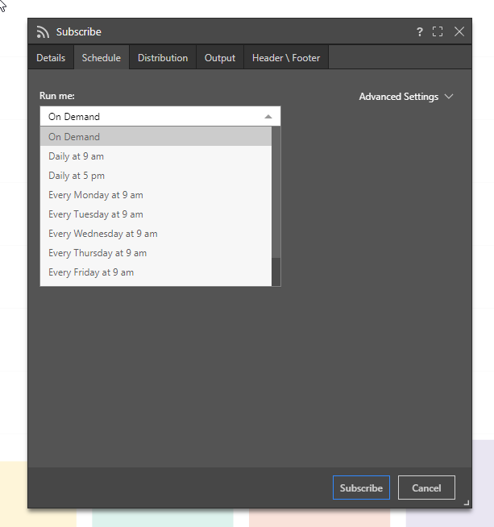Go to the Header \ Footer tab
Image resolution: width=494 pixels, height=527 pixels.
point(285,58)
